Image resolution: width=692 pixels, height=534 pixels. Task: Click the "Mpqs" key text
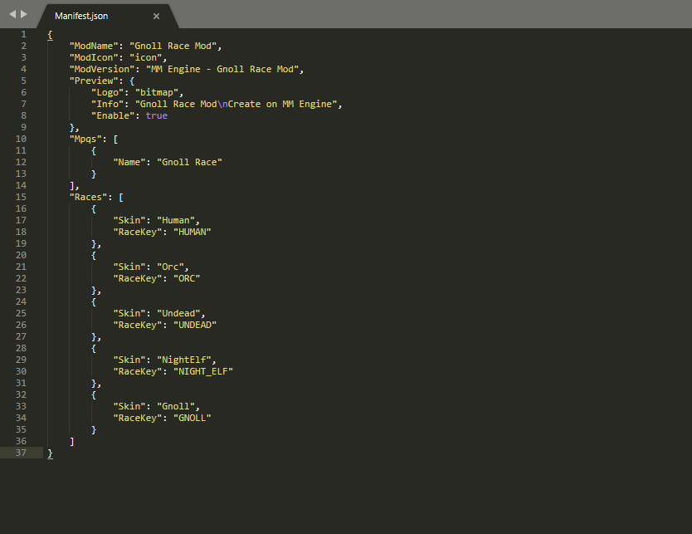tap(85, 139)
